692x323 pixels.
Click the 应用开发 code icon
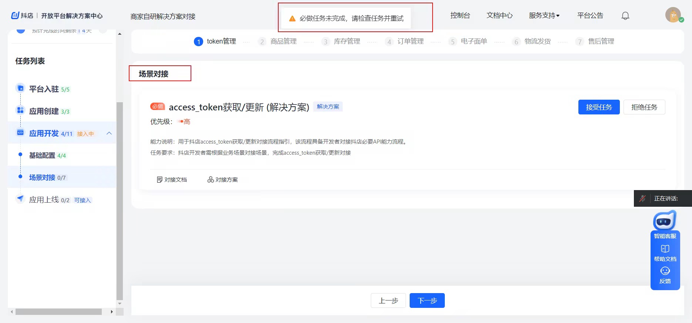pyautogui.click(x=20, y=133)
